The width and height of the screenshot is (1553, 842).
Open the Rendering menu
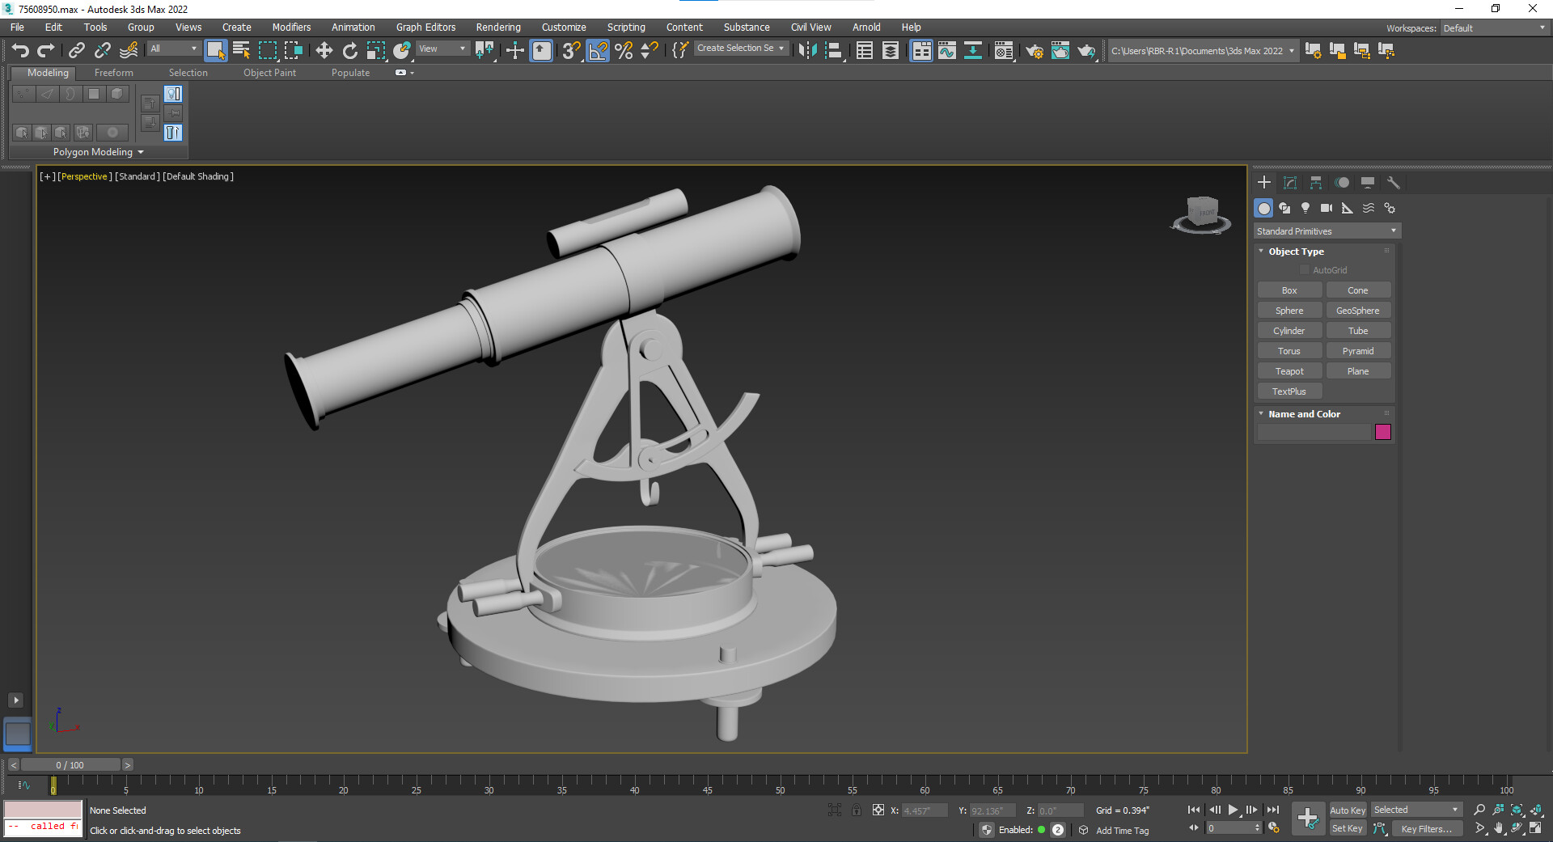497,27
